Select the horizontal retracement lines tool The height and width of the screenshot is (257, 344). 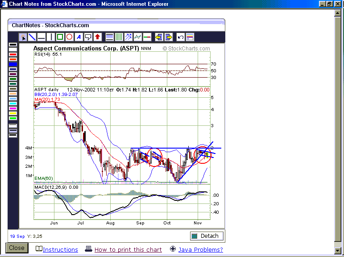point(109,37)
